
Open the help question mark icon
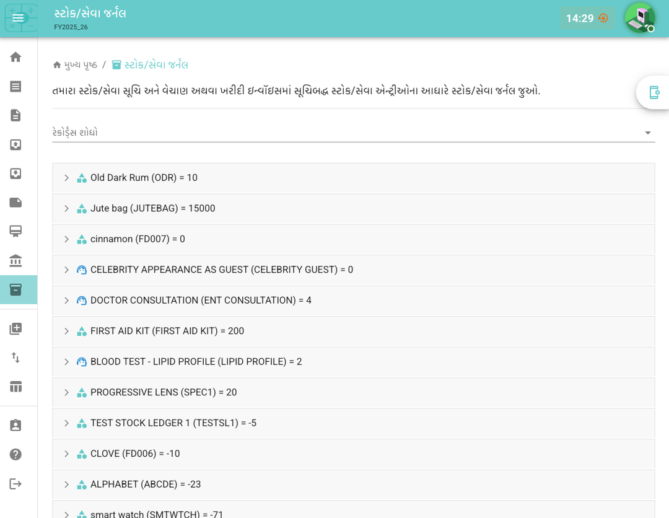pyautogui.click(x=15, y=455)
